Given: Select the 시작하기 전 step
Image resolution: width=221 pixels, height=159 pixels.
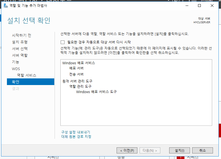Looking at the screenshot, I should click(22, 35).
